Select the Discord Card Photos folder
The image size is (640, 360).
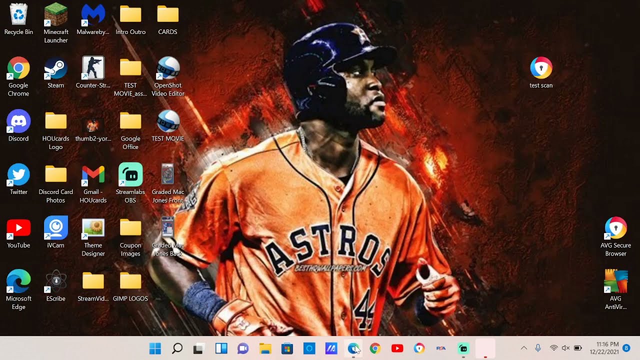[56, 183]
